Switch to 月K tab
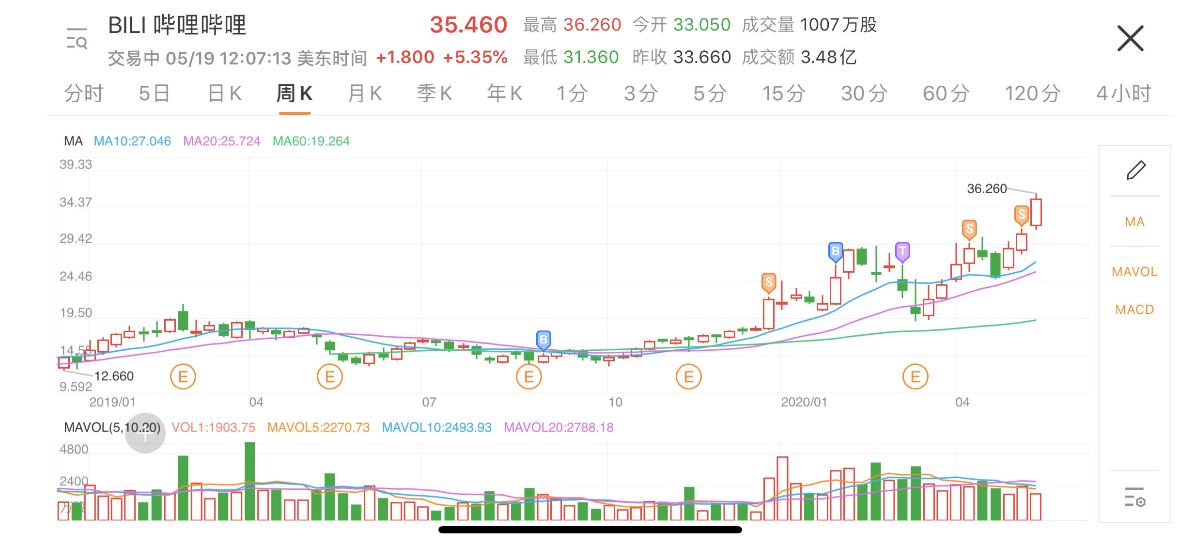The height and width of the screenshot is (545, 1180). coord(365,93)
